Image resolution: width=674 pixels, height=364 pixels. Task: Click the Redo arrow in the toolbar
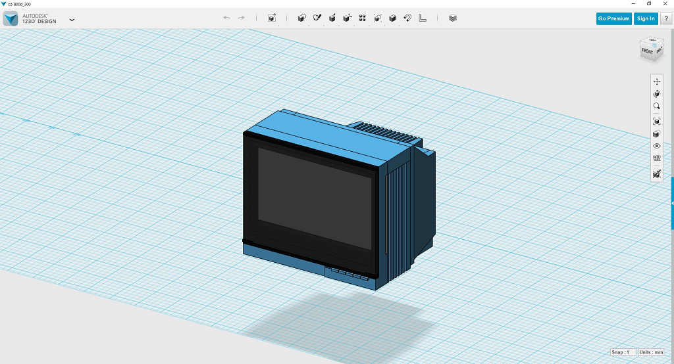242,18
